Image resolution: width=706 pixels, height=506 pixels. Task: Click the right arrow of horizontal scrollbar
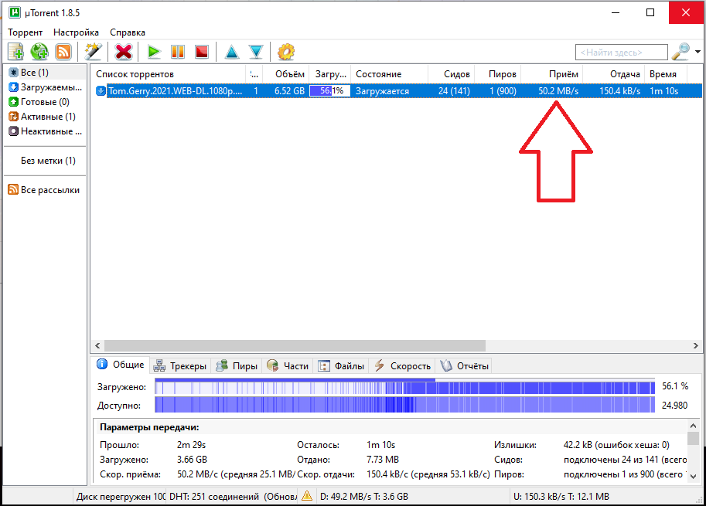coord(696,345)
